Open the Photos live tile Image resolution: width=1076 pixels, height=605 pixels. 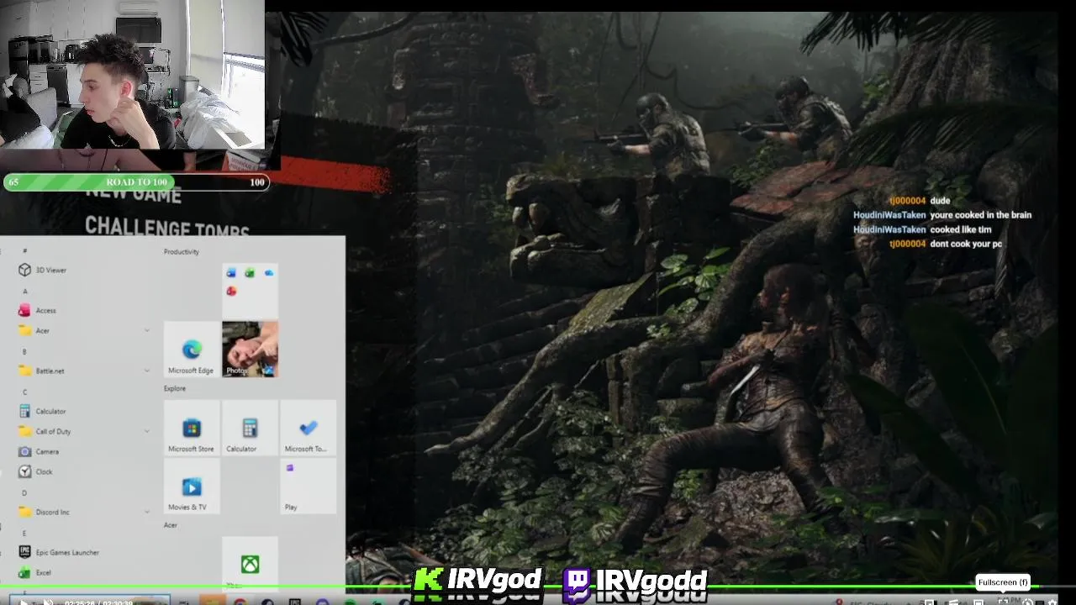tap(250, 349)
